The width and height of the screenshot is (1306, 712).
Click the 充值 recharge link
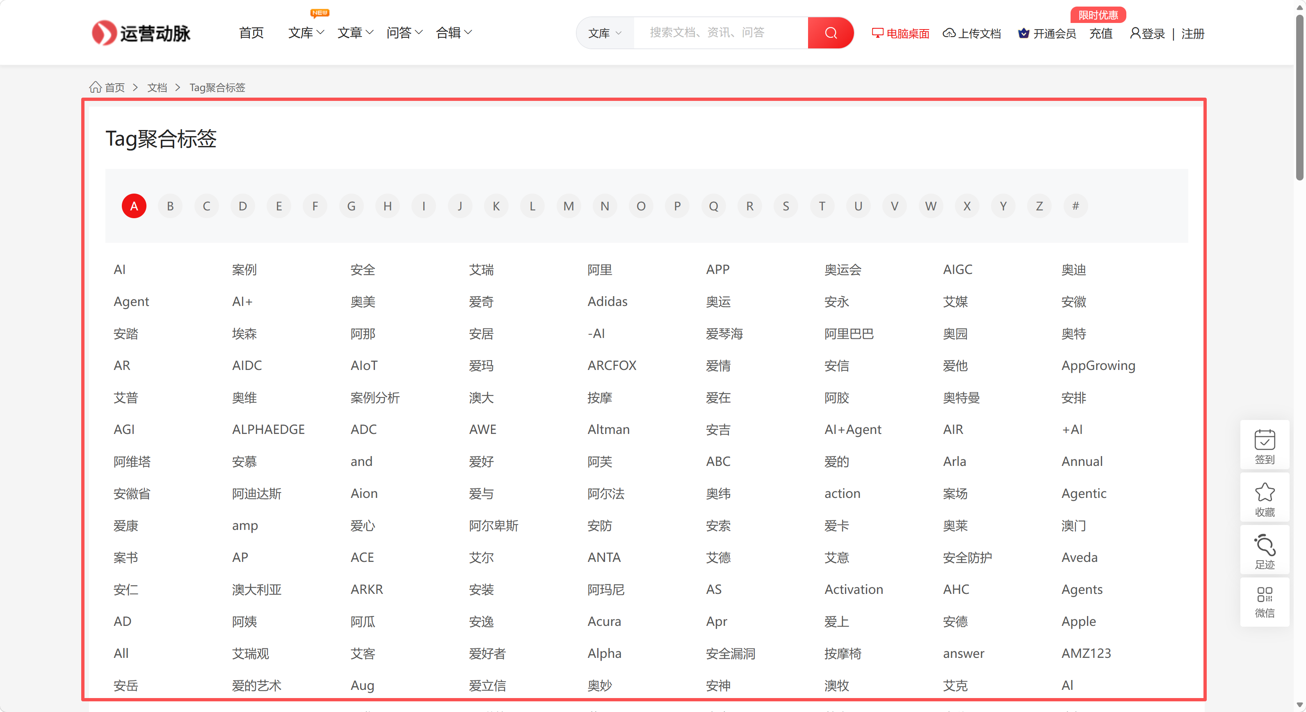[x=1101, y=34]
